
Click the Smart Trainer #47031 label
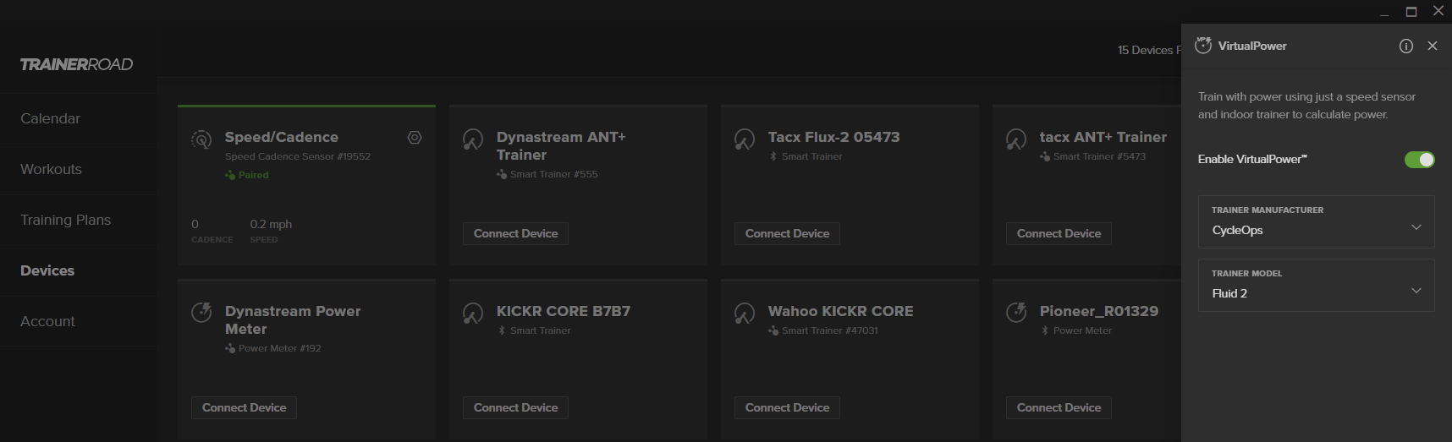(830, 330)
